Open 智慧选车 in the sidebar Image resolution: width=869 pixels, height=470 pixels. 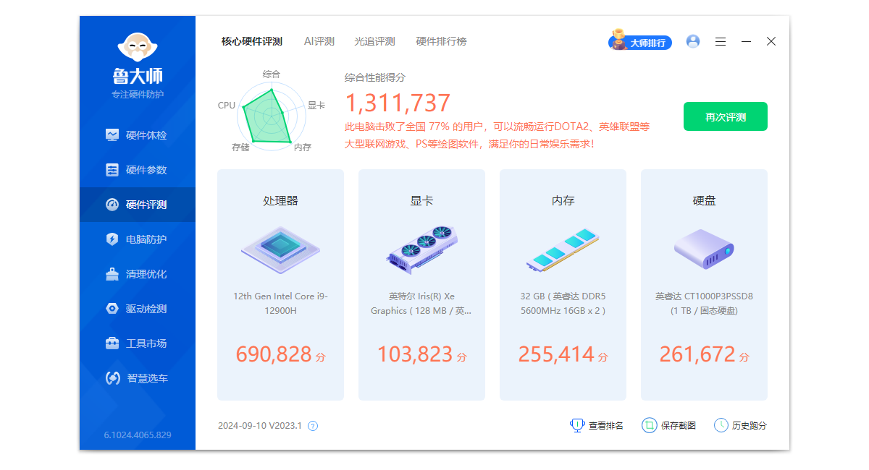click(x=137, y=378)
